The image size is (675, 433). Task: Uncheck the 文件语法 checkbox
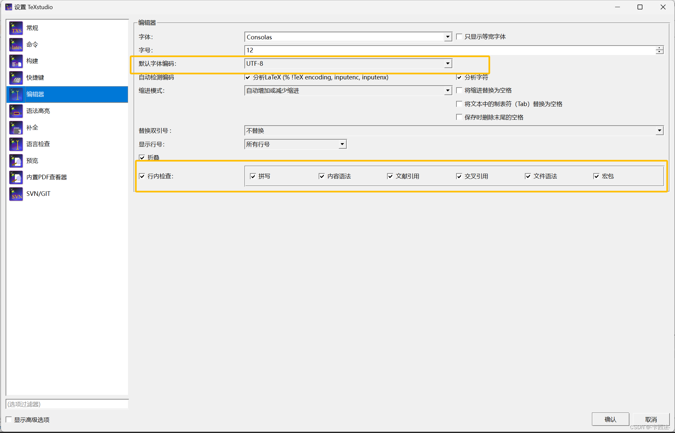[x=528, y=176]
